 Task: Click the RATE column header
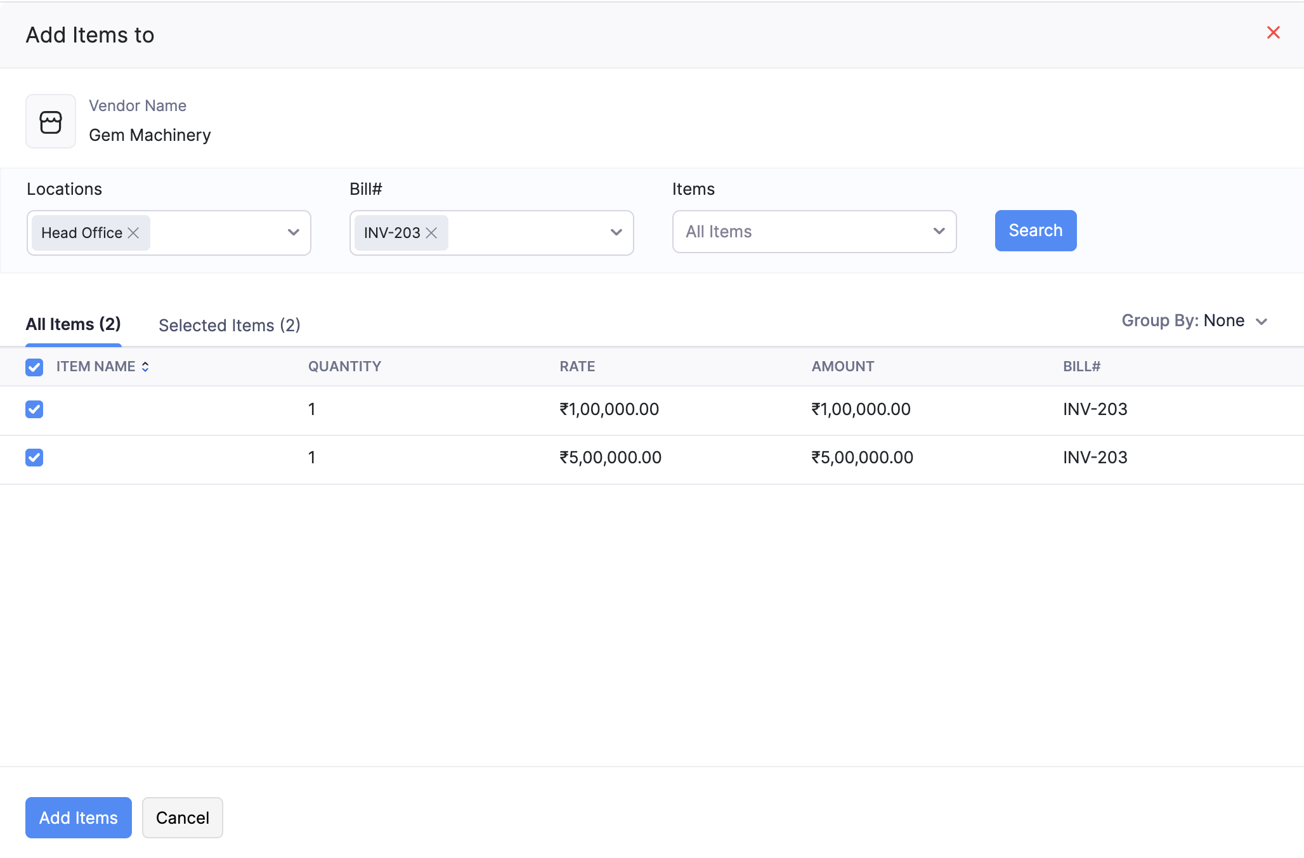[x=577, y=367]
